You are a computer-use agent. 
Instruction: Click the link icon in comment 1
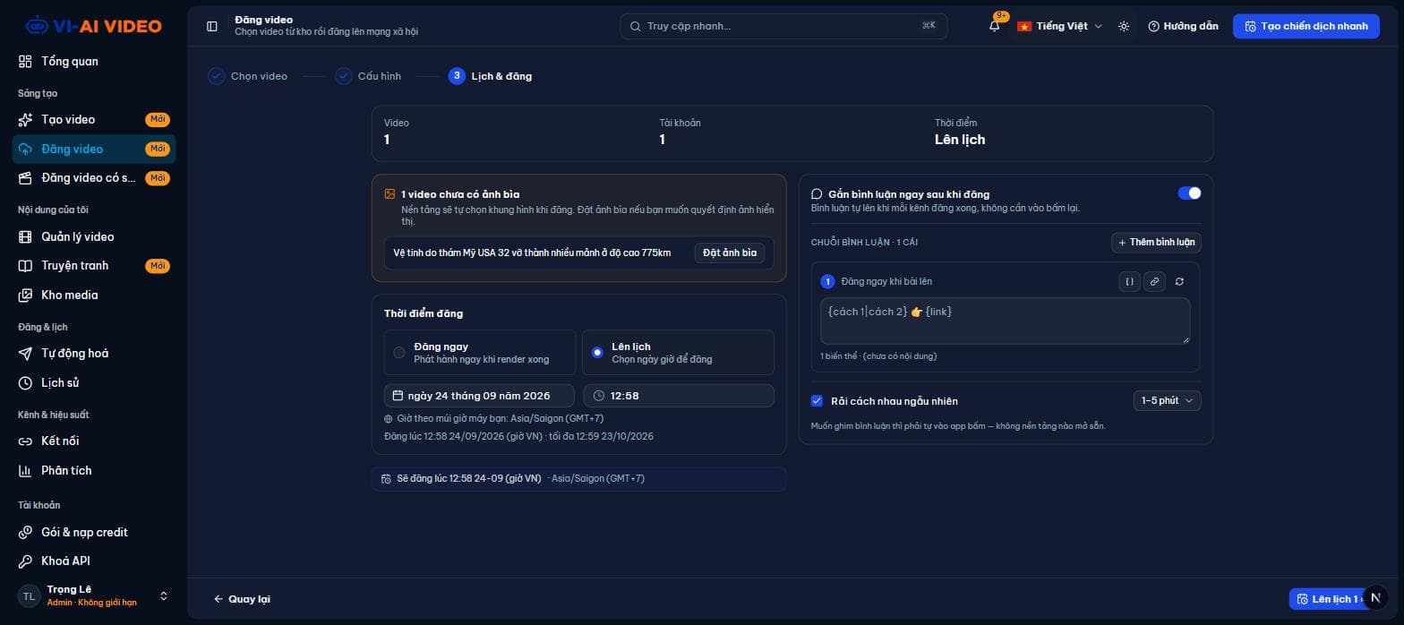pos(1154,281)
